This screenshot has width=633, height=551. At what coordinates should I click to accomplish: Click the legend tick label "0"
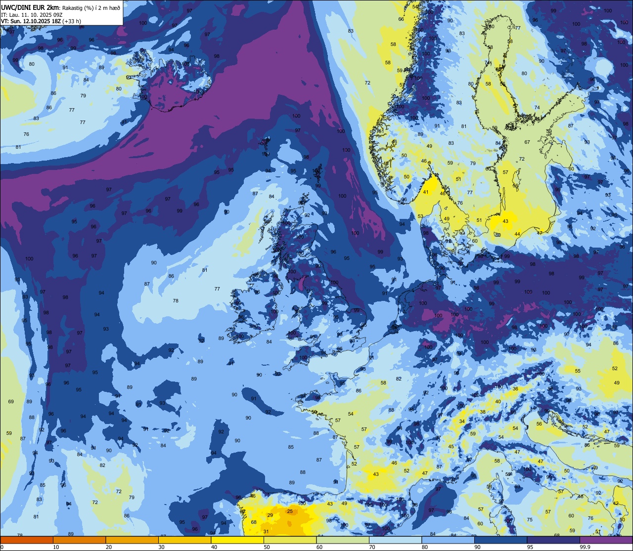(2, 547)
